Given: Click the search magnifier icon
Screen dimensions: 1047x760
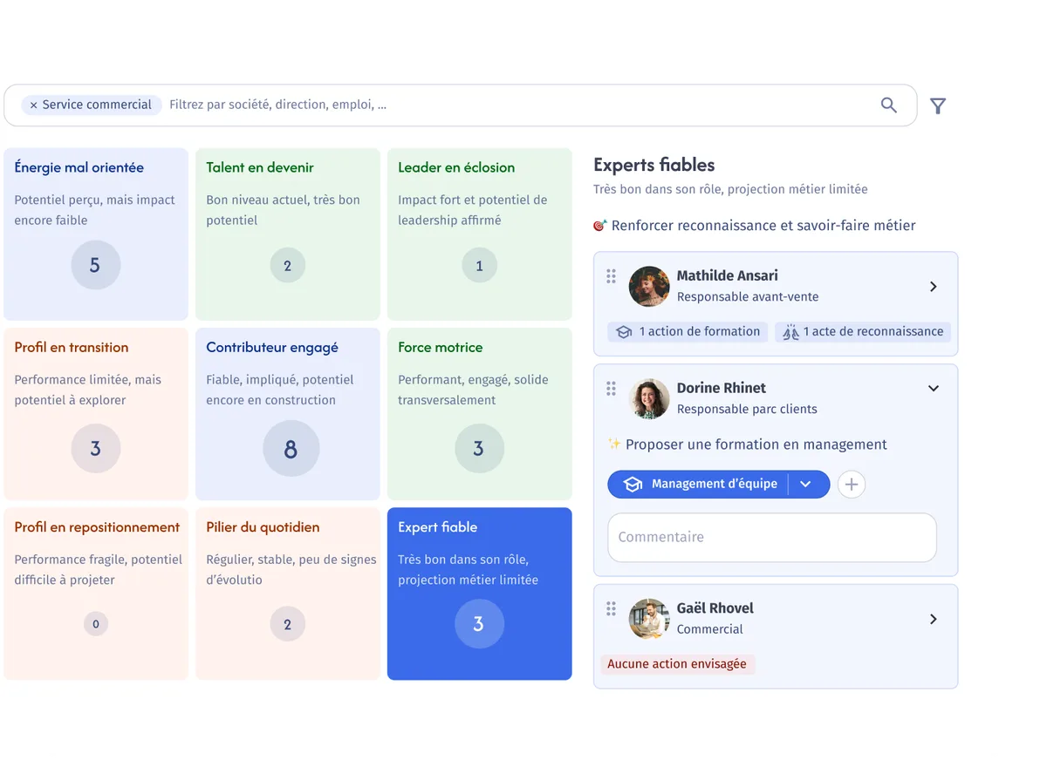Looking at the screenshot, I should (x=888, y=105).
